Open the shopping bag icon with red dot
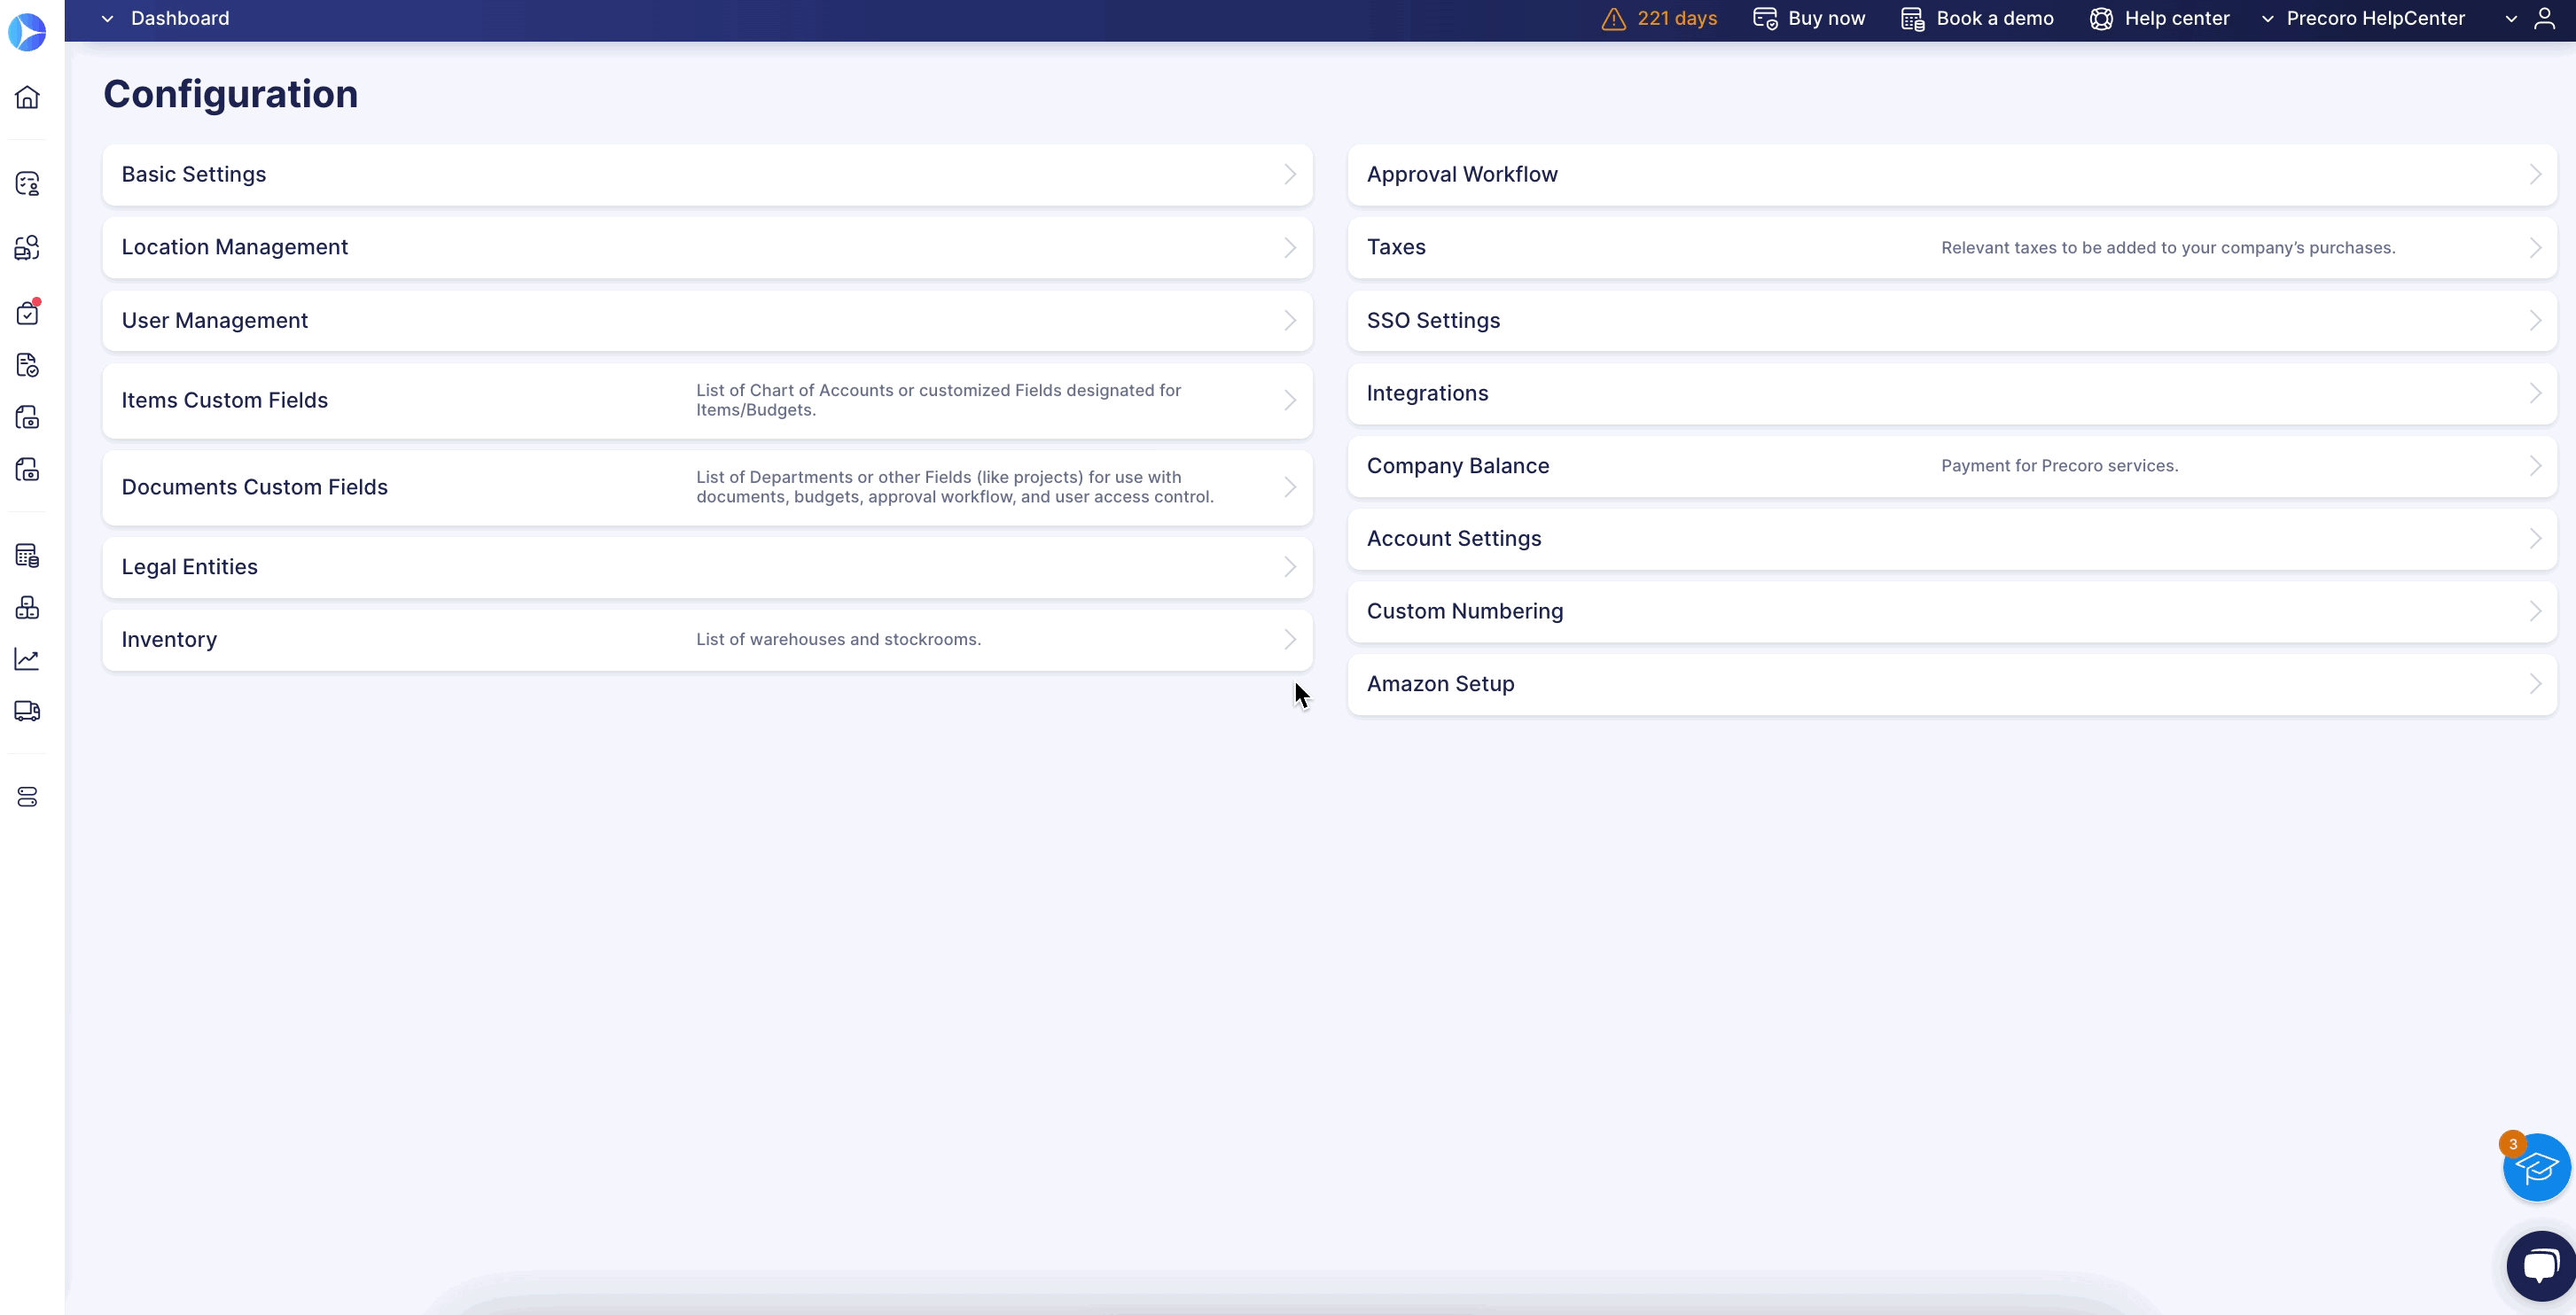Screen dimensions: 2576x1315 click(x=27, y=313)
